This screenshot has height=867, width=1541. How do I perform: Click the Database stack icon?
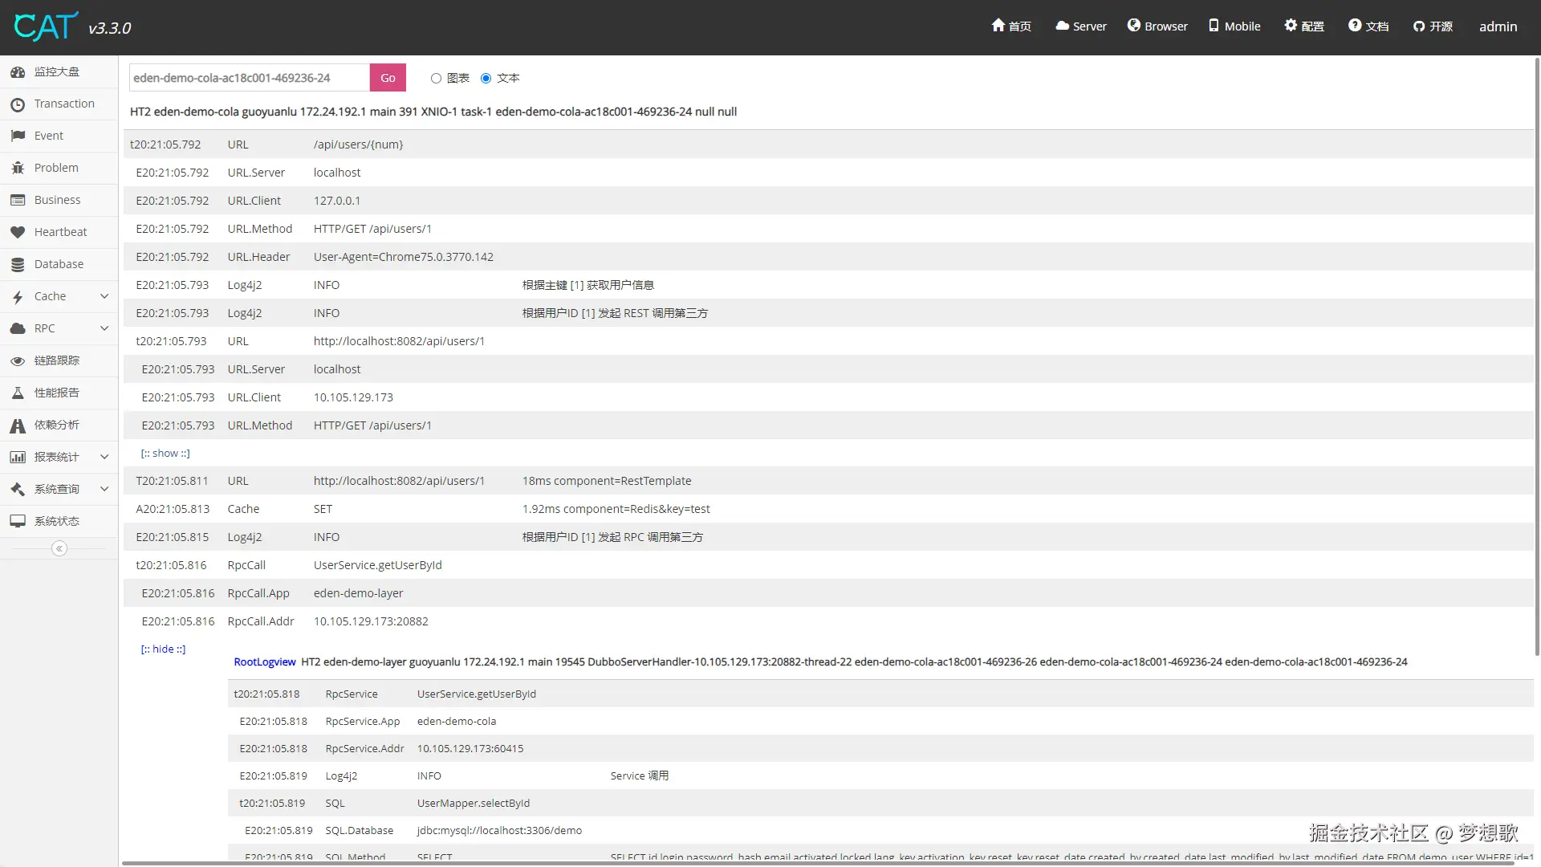point(18,265)
